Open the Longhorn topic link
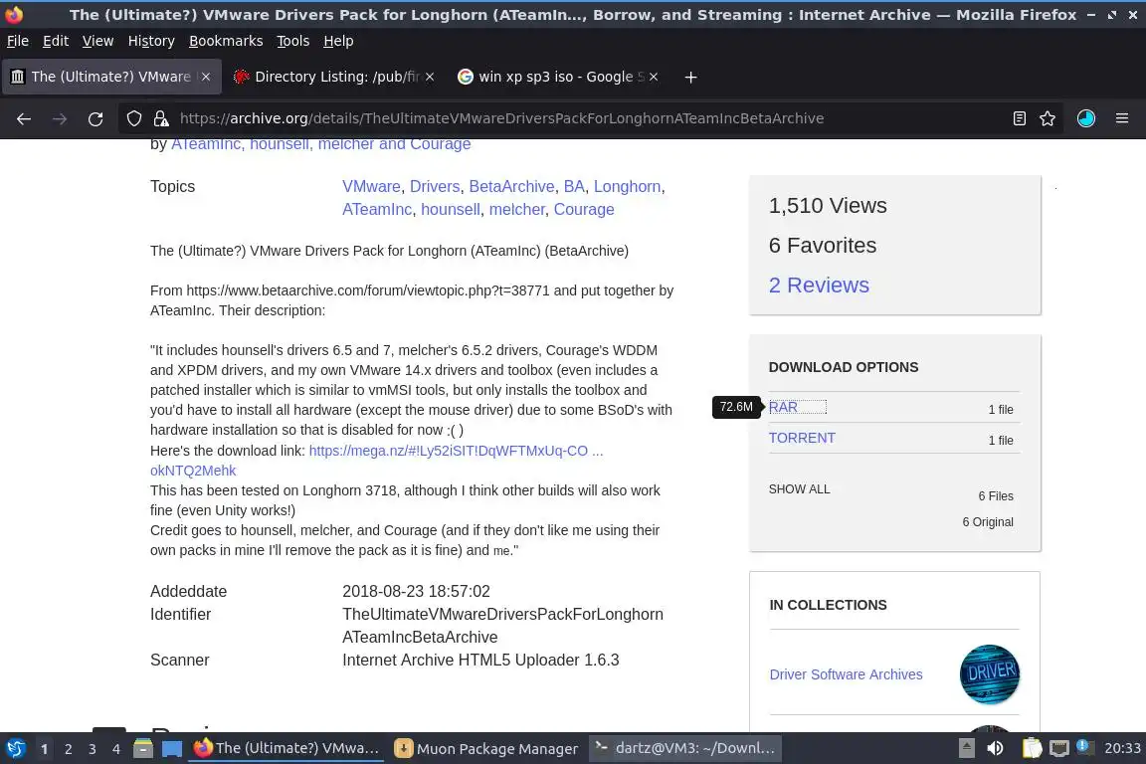Image resolution: width=1146 pixels, height=764 pixels. tap(627, 186)
